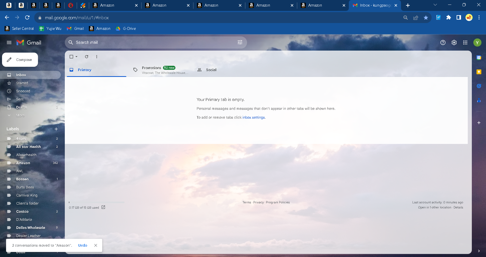Open Chrome side panel icon
Image resolution: width=486 pixels, height=257 pixels.
(x=459, y=17)
